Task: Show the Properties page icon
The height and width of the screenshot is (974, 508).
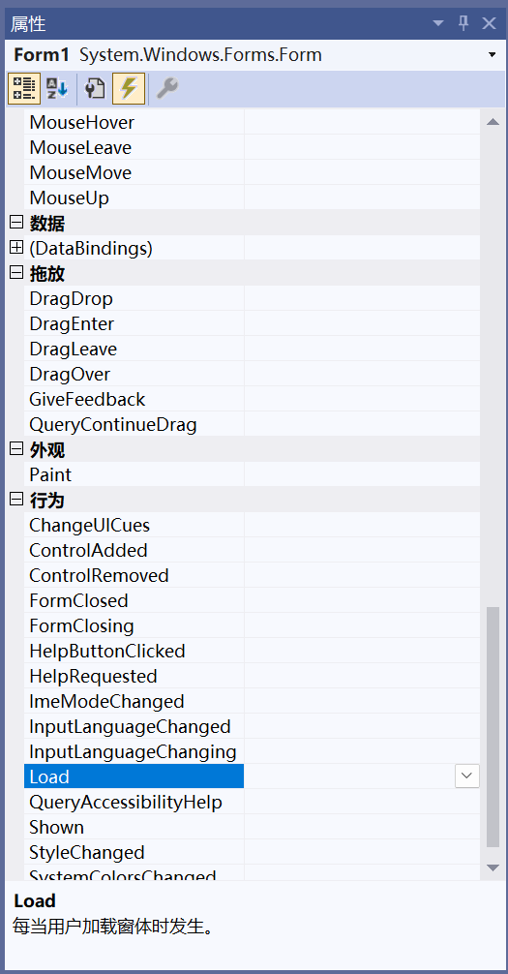Action: coord(95,88)
